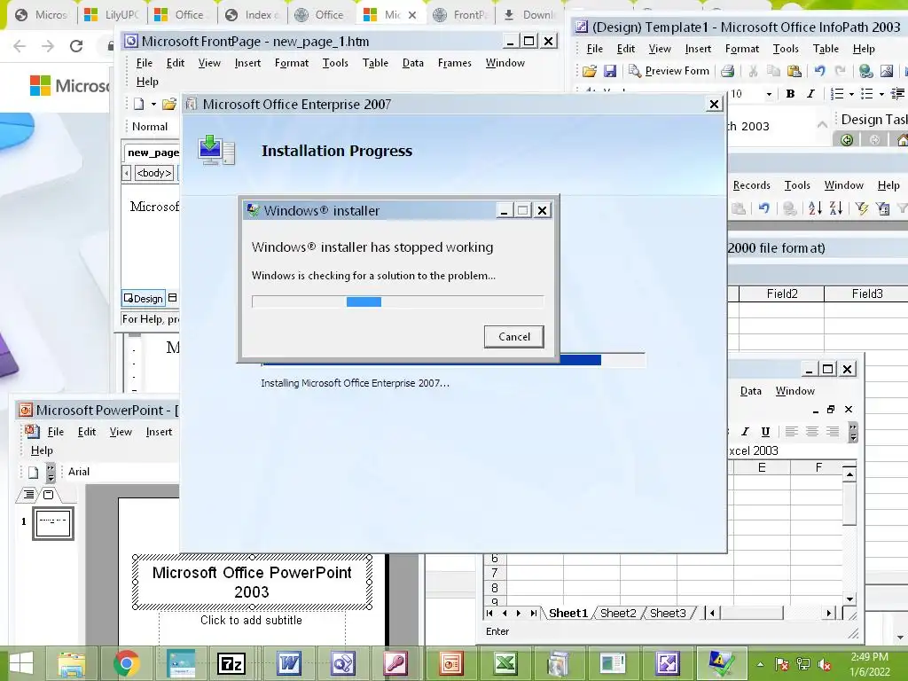Open folder icon in FrontPage toolbar

click(169, 105)
